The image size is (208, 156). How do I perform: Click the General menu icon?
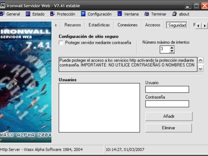click(2, 14)
